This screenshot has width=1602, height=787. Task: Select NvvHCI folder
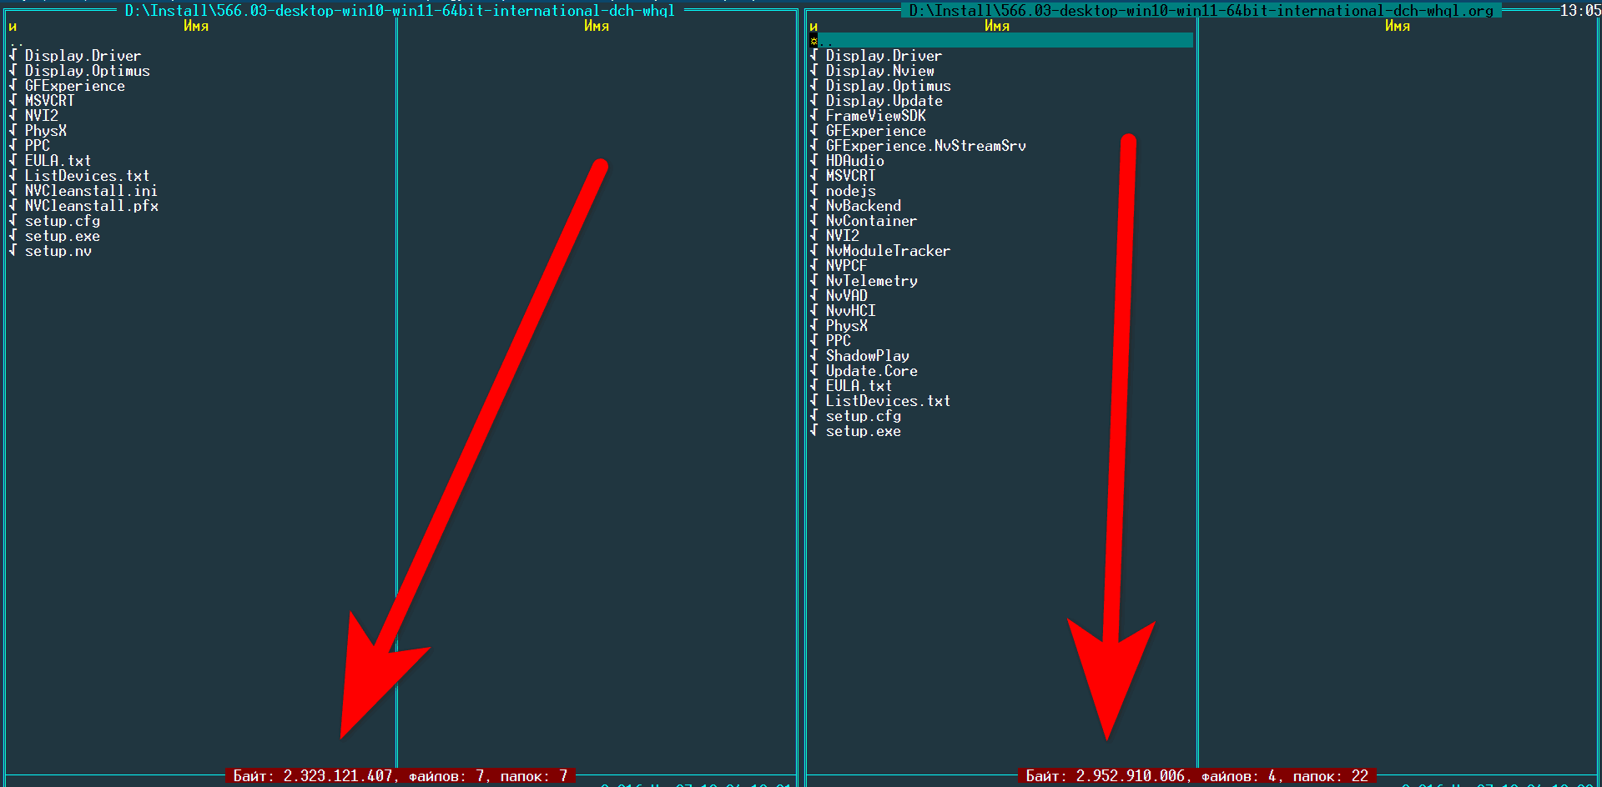[x=850, y=311]
